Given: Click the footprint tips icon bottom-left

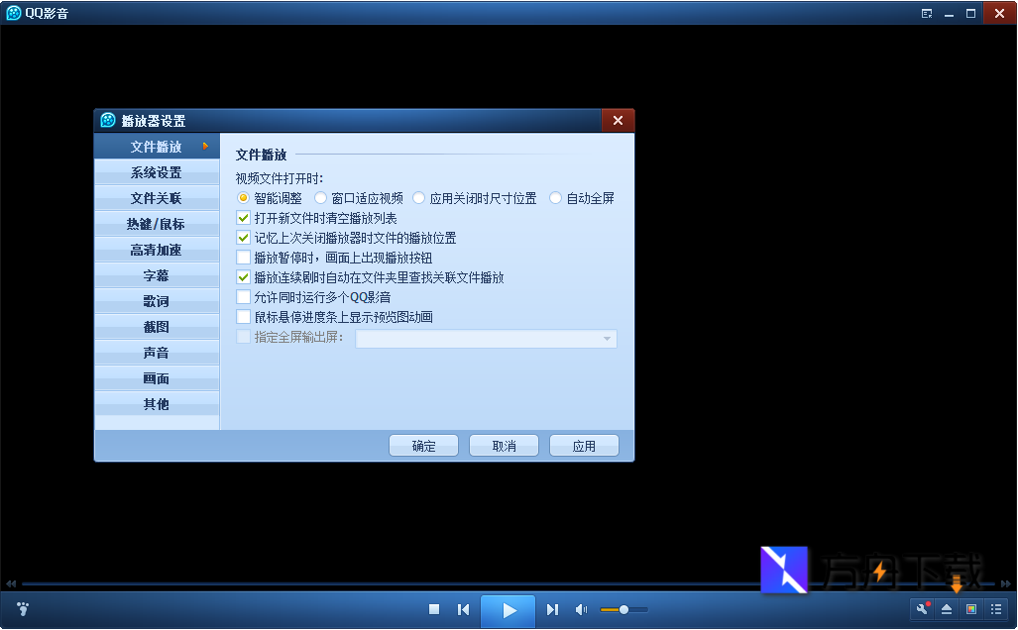Looking at the screenshot, I should (x=21, y=609).
